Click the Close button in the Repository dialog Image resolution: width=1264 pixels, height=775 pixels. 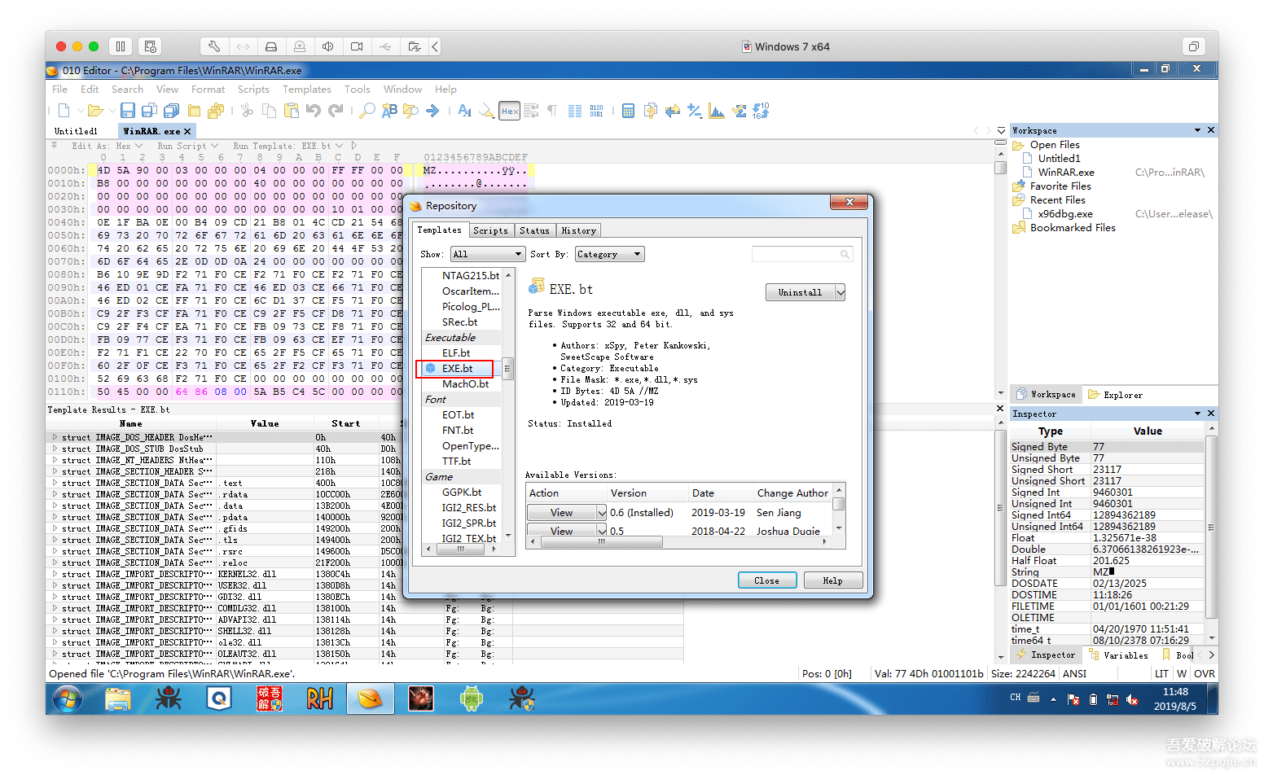coord(766,580)
